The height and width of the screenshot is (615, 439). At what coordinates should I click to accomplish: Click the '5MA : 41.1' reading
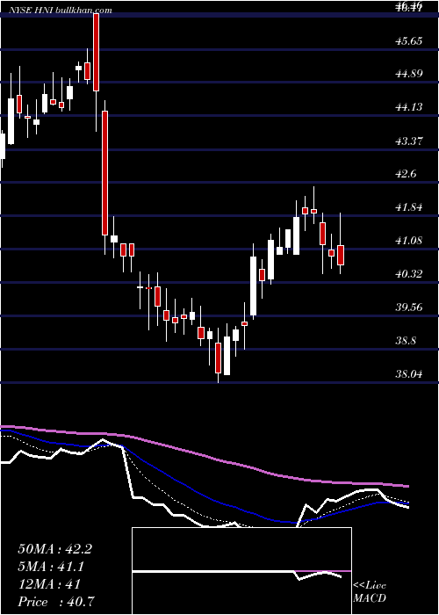point(52,567)
